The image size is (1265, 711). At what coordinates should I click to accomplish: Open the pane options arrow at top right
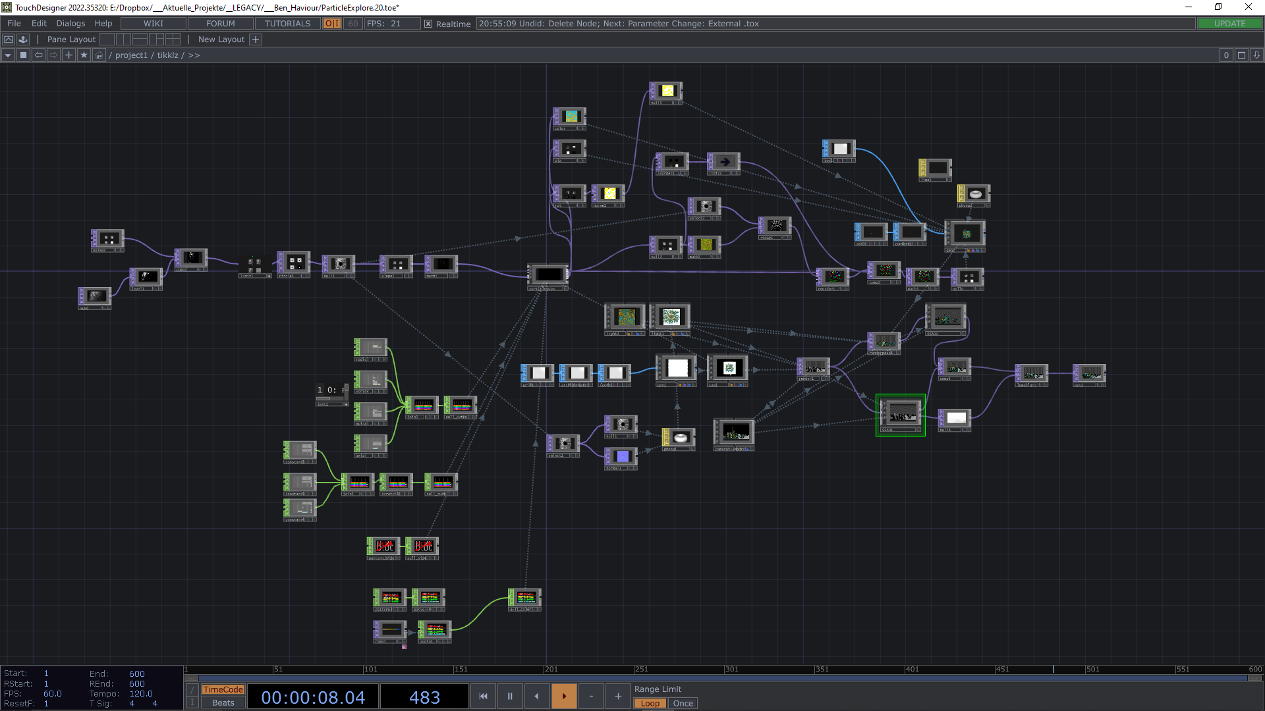pos(1256,55)
